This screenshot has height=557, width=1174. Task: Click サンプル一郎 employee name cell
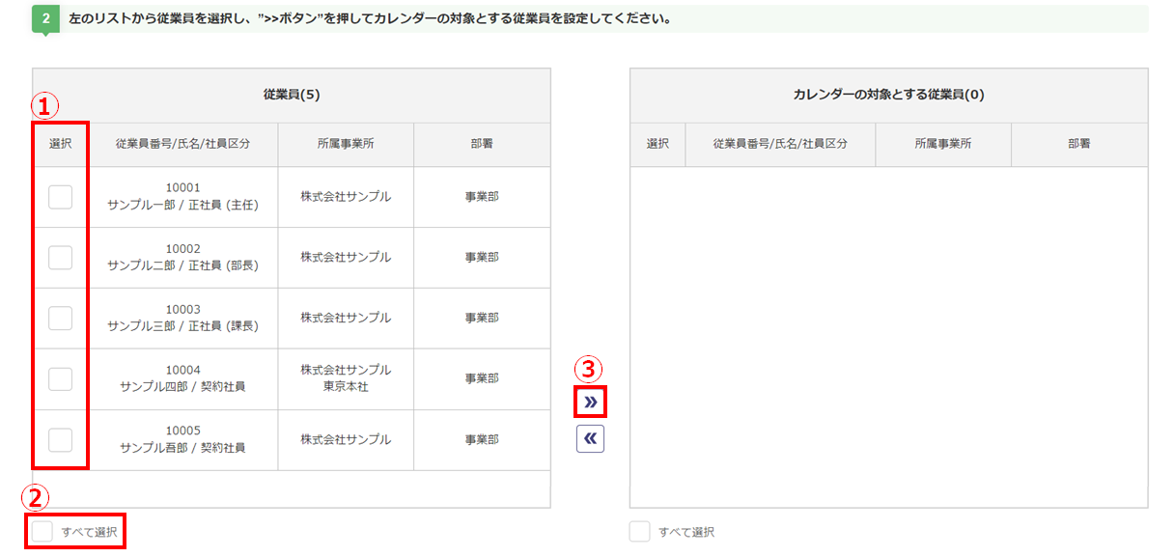click(182, 197)
